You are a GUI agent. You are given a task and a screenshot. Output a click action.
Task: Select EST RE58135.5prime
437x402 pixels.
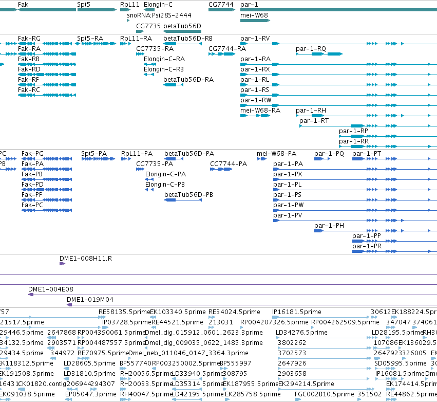102,317
